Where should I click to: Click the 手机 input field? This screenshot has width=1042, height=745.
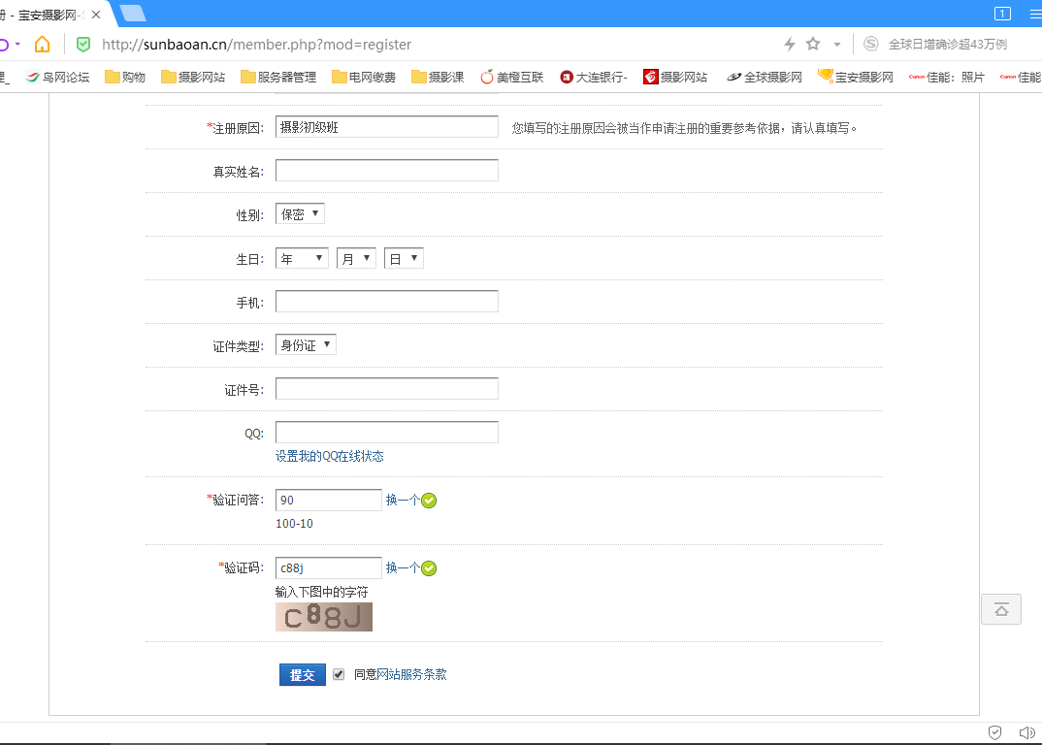[x=387, y=301]
